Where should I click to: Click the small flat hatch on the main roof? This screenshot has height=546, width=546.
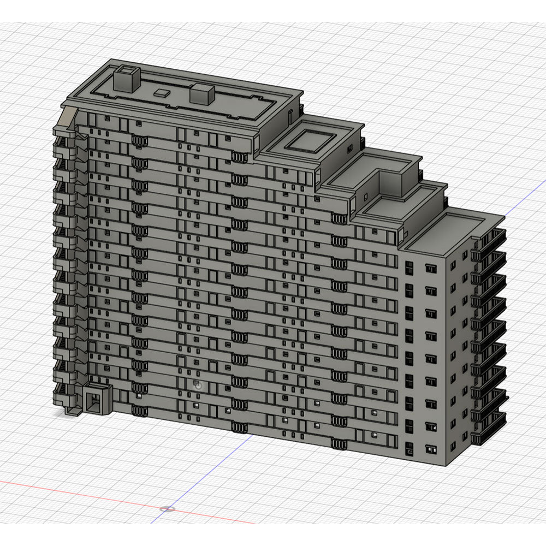click(163, 93)
